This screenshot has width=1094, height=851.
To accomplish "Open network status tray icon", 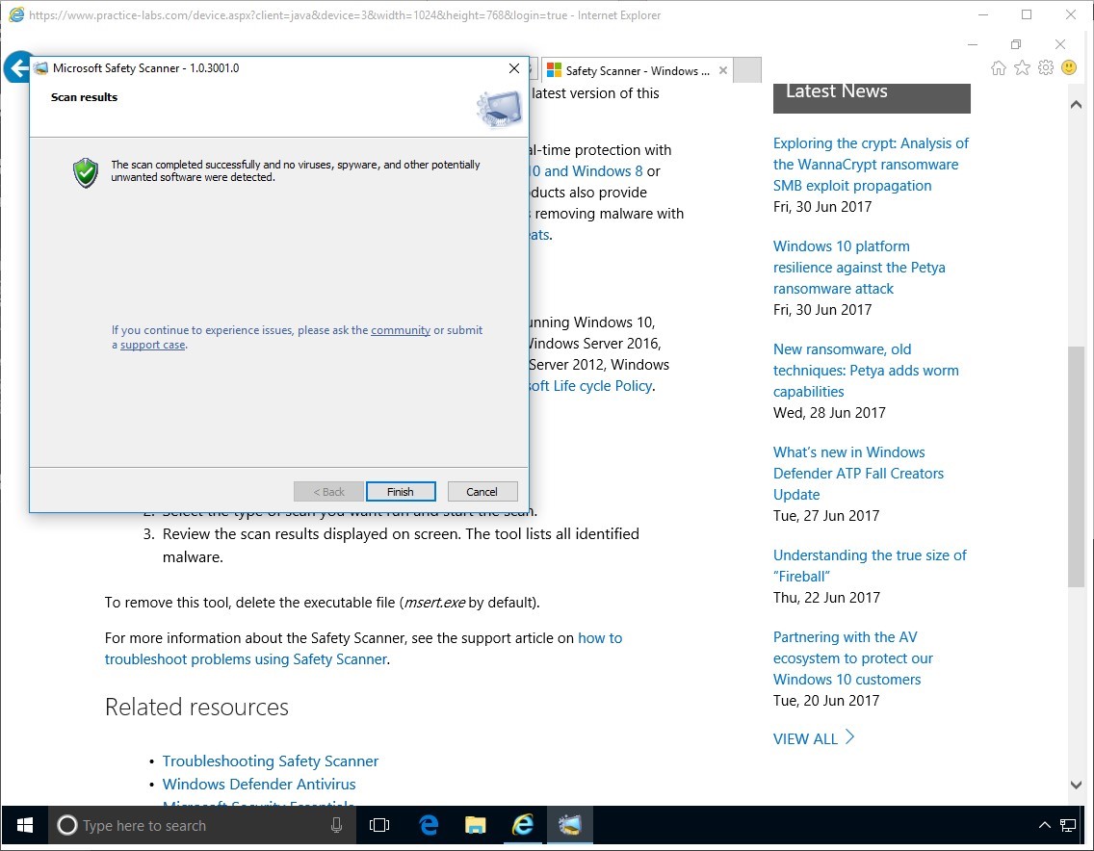I will point(1067,826).
